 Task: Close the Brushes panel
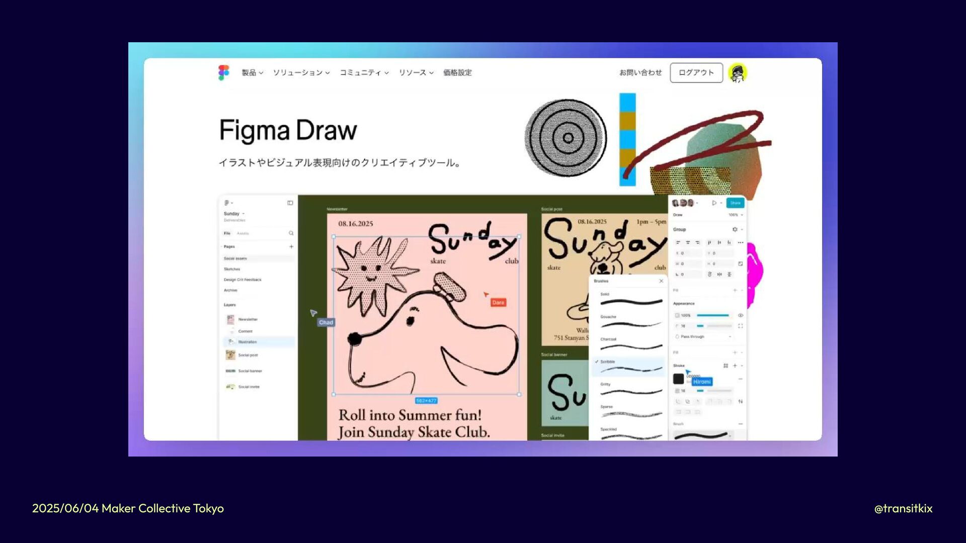(661, 281)
